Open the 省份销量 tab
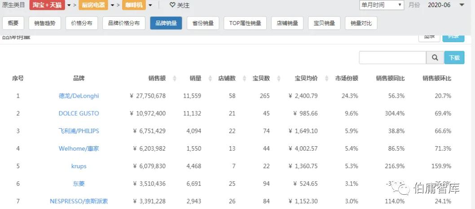Viewport: 475px width, 209px height. 203,23
